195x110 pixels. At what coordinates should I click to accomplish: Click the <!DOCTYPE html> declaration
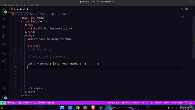click(33, 18)
